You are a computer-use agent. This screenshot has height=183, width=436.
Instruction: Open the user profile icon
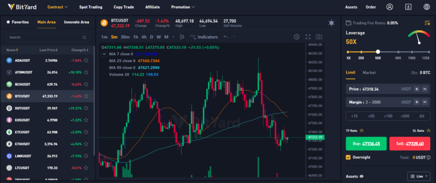tap(390, 7)
